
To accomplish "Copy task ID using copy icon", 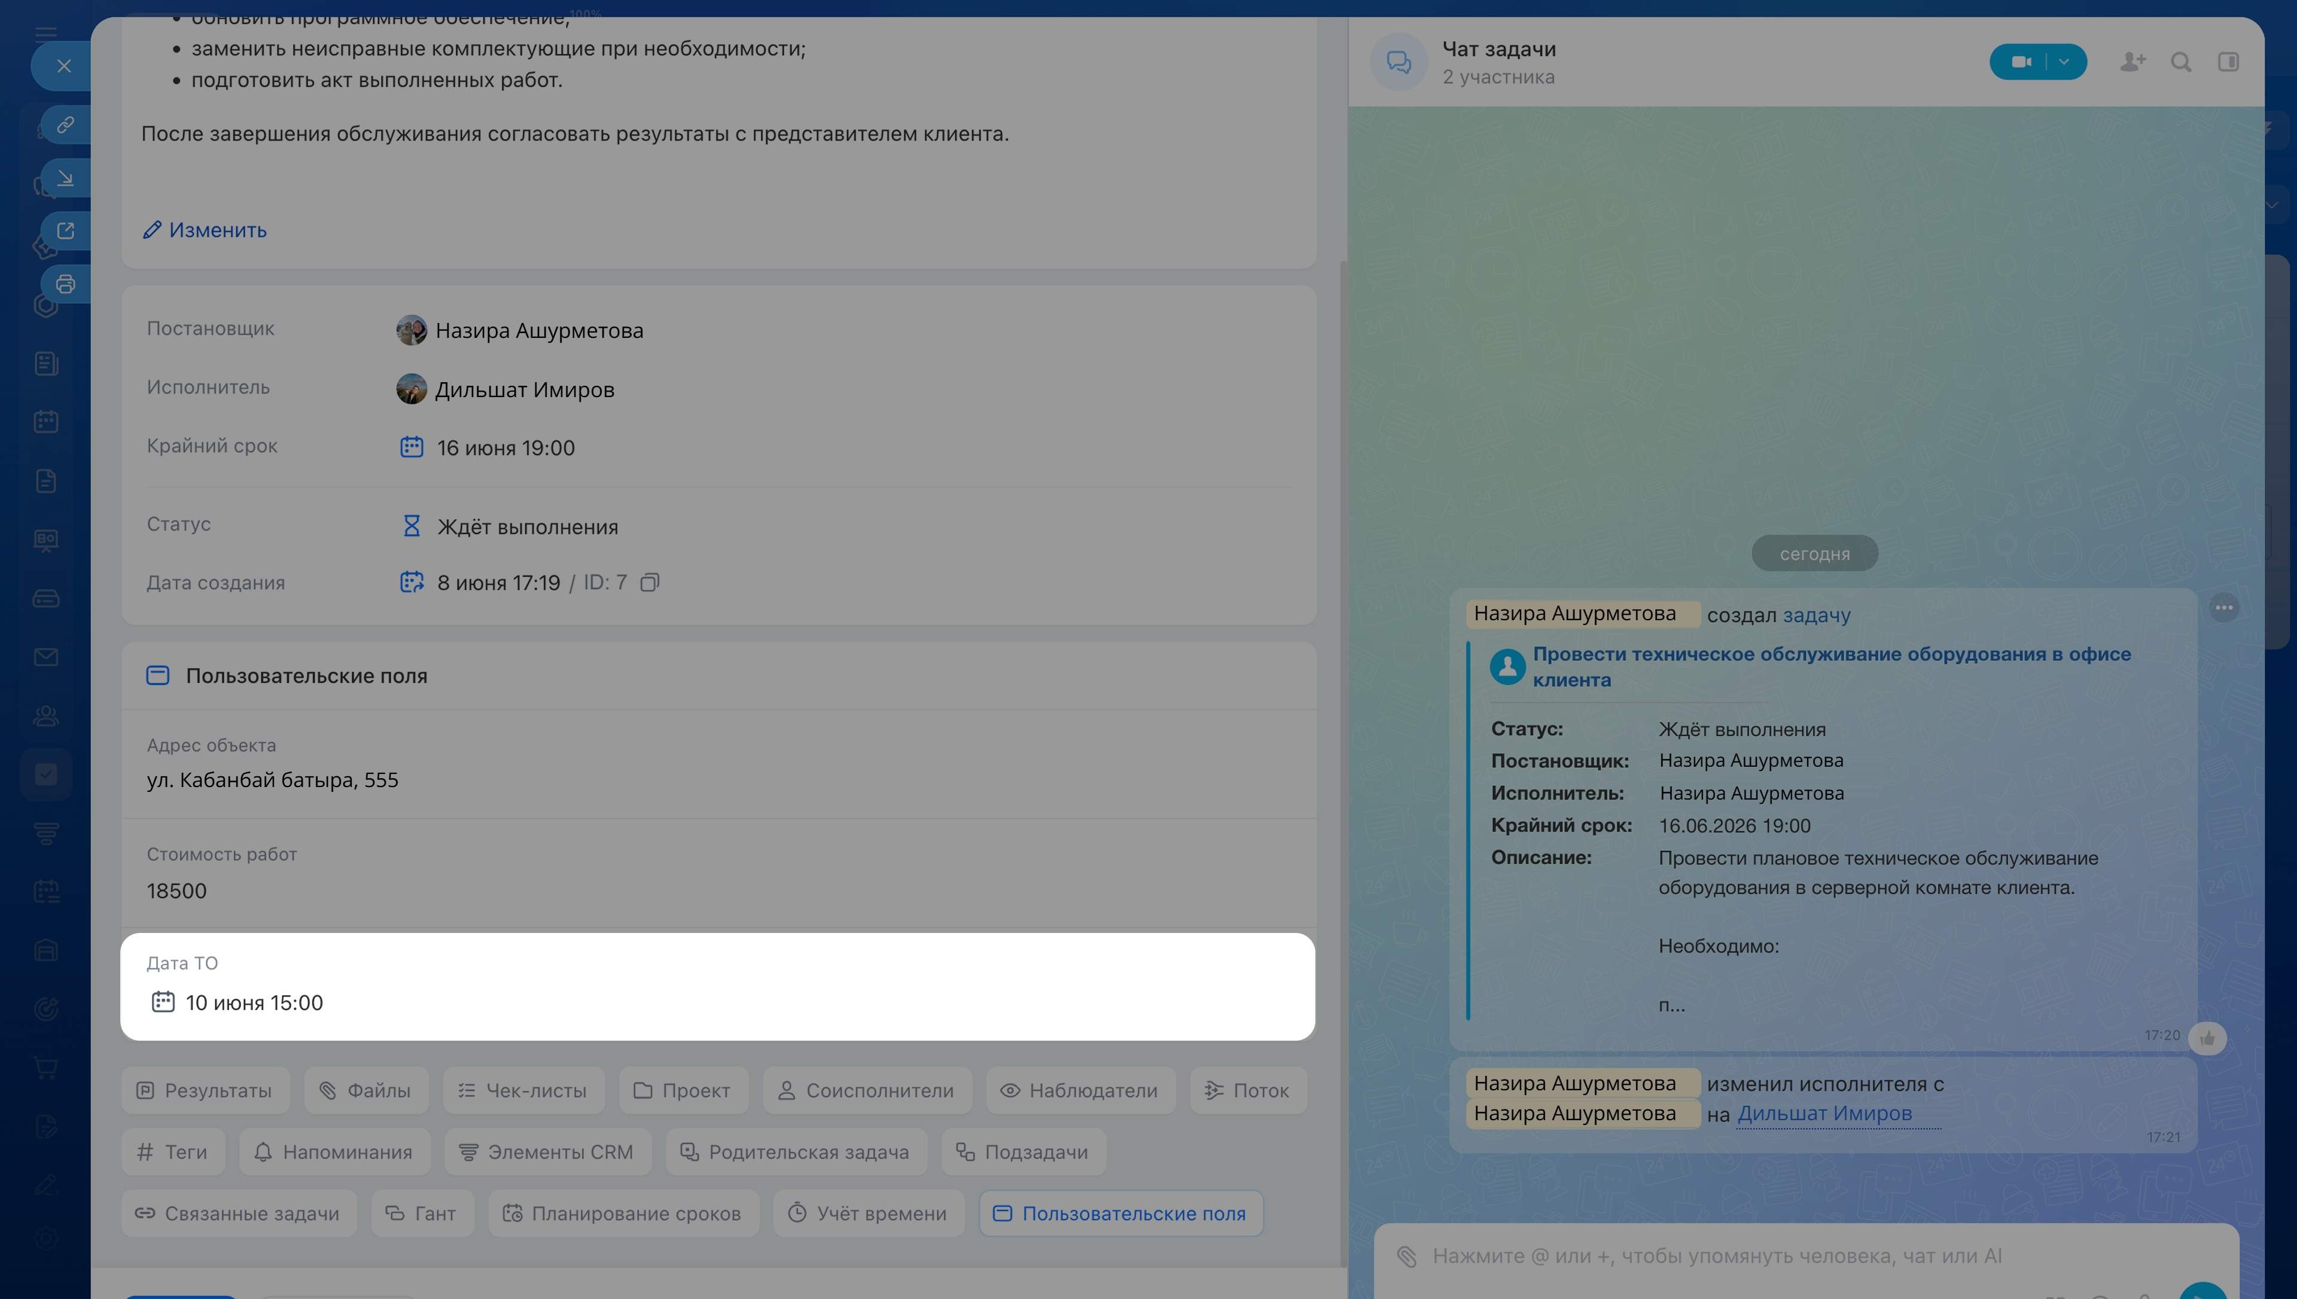I will point(650,583).
